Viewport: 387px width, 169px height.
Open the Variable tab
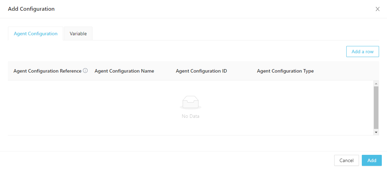(78, 34)
